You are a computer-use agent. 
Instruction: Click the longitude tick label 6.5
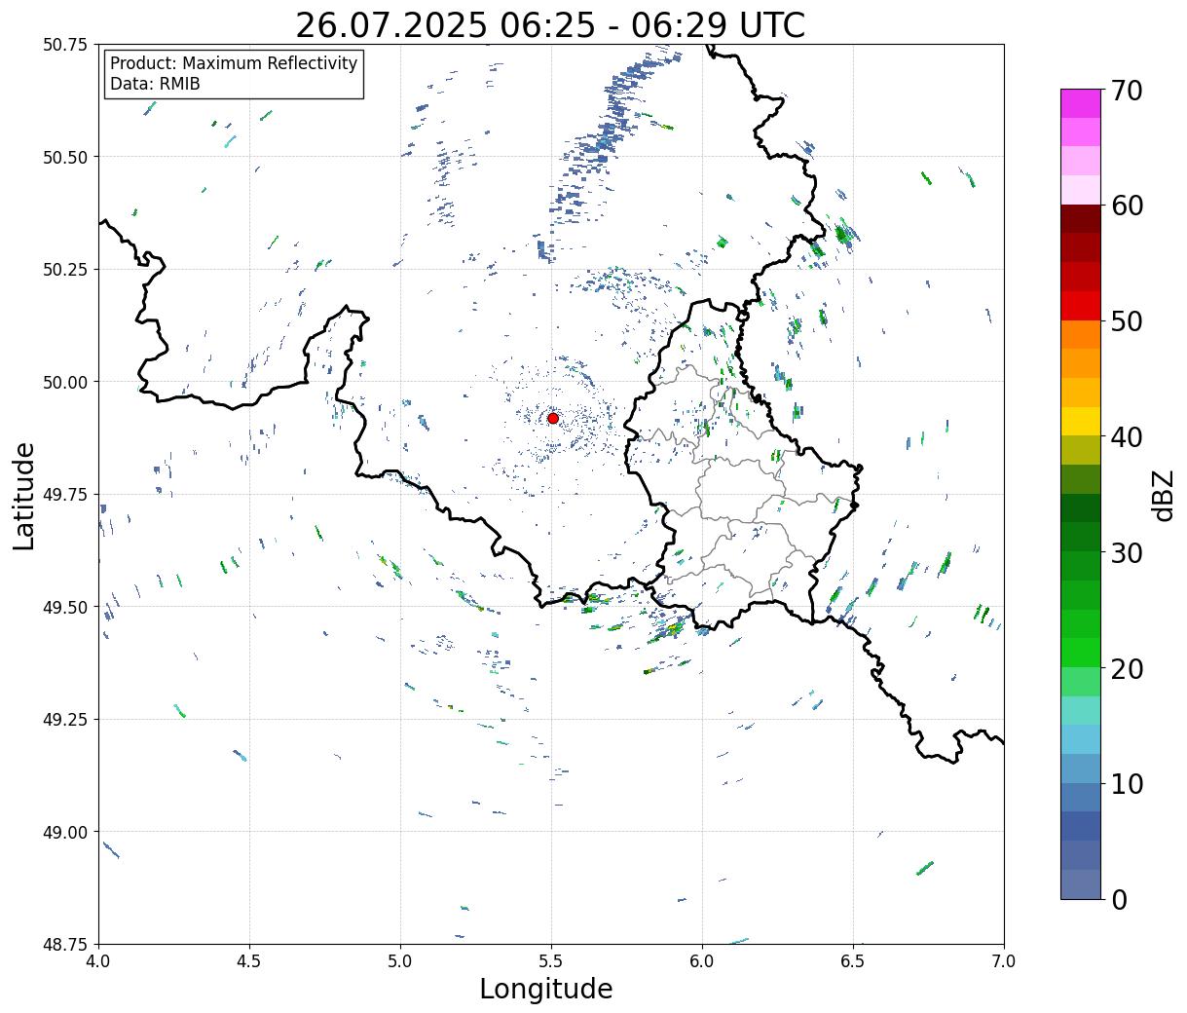[x=853, y=961]
